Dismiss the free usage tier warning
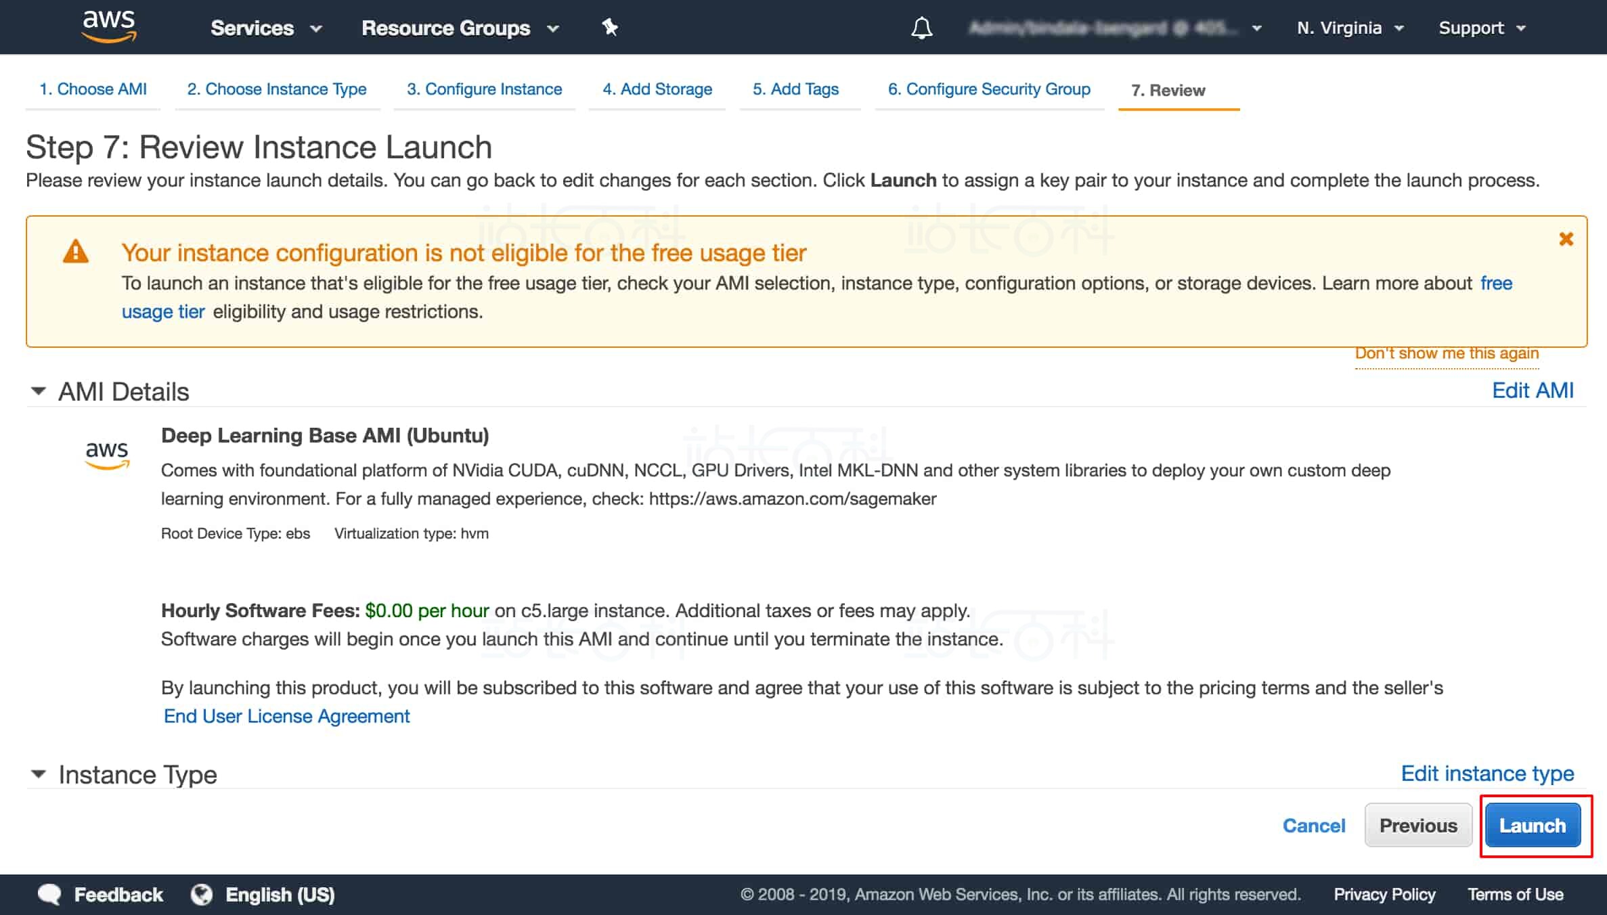Image resolution: width=1607 pixels, height=915 pixels. pos(1566,239)
